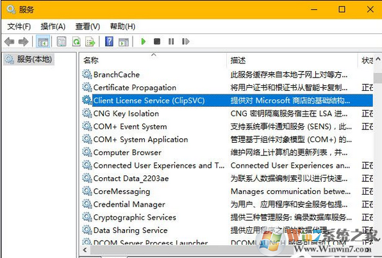Click the Forward arrow toolbar icon
The width and height of the screenshot is (382, 258).
(23, 42)
